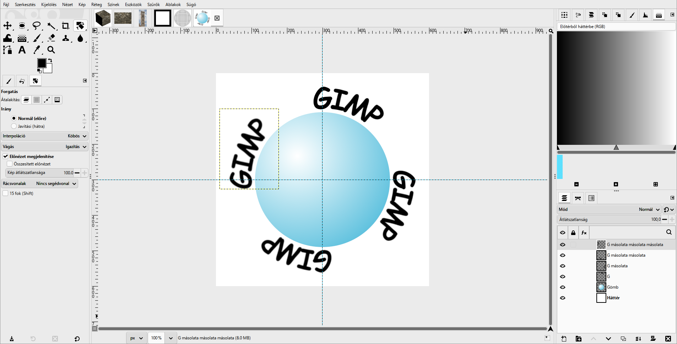Image resolution: width=677 pixels, height=344 pixels.
Task: Select the Move tool
Action: coord(7,26)
